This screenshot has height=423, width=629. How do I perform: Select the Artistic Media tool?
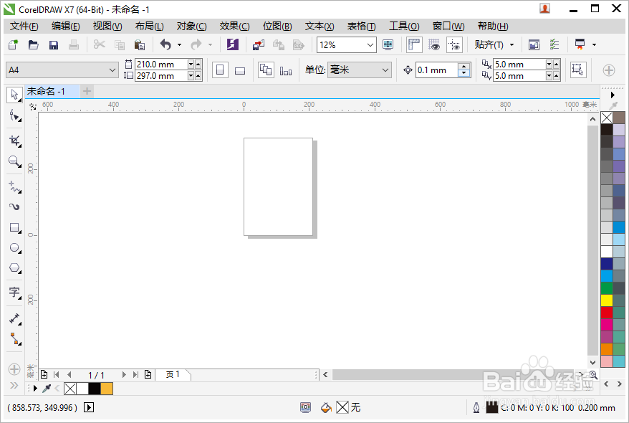point(15,206)
